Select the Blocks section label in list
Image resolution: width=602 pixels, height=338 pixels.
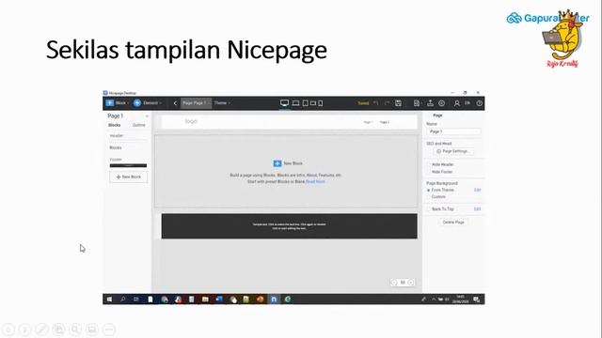coord(116,147)
